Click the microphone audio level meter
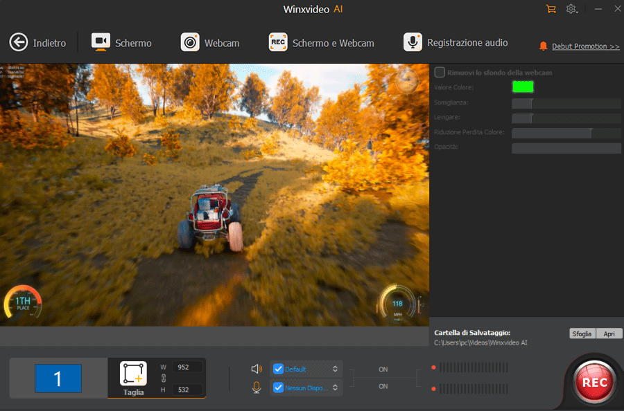Viewport: 624px width, 411px height. coord(473,388)
